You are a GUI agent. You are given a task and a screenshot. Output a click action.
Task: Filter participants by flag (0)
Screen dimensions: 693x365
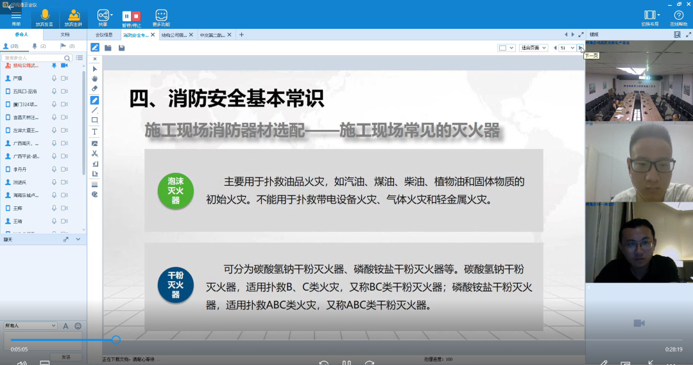click(67, 46)
